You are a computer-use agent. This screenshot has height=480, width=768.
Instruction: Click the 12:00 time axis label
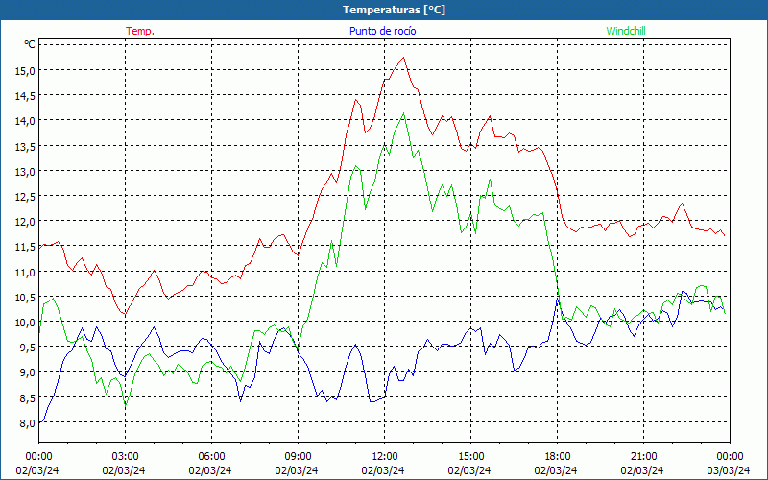click(385, 457)
